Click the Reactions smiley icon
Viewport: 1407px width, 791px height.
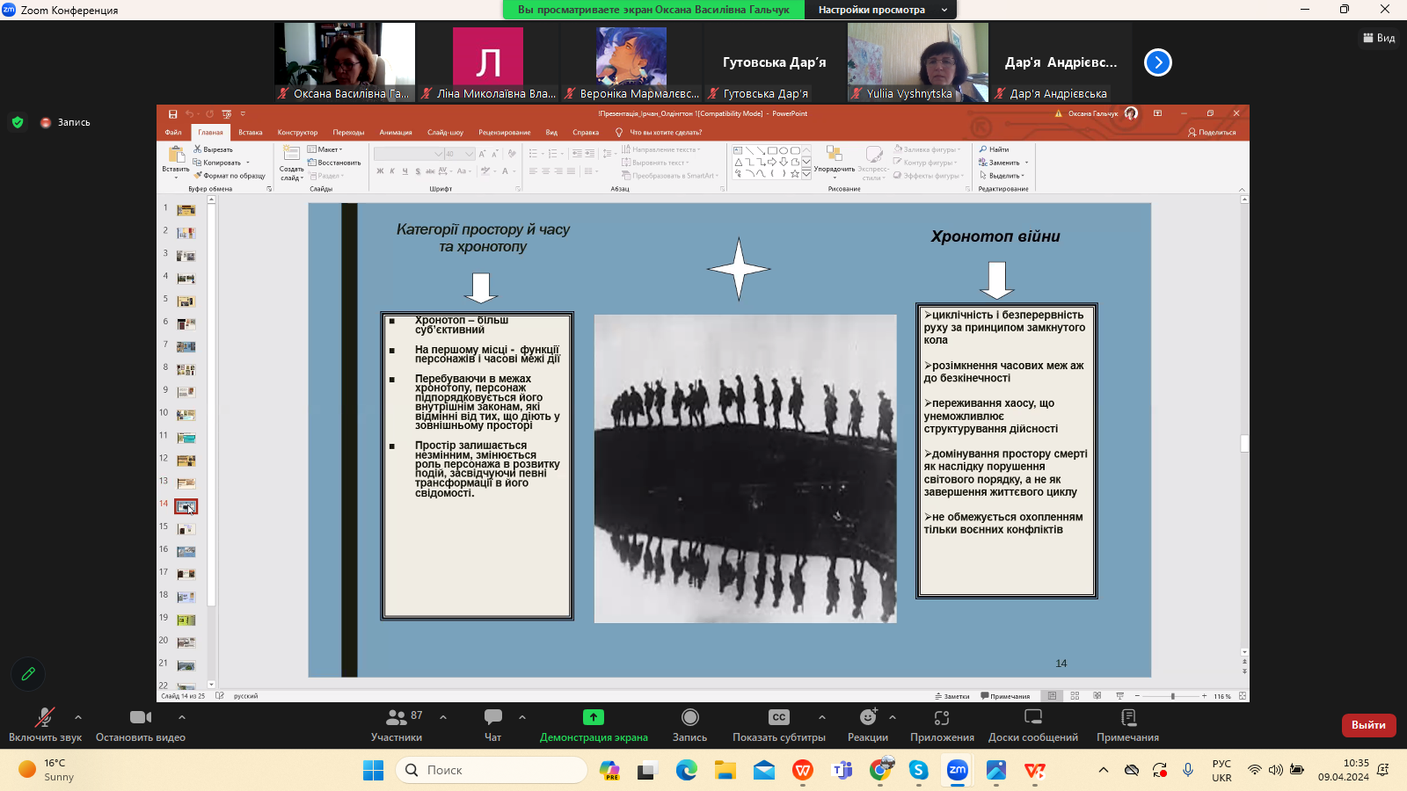coord(868,718)
